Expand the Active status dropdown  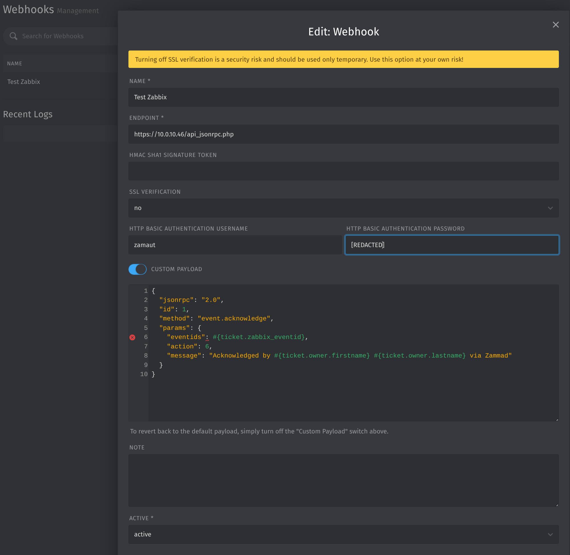[x=343, y=534]
